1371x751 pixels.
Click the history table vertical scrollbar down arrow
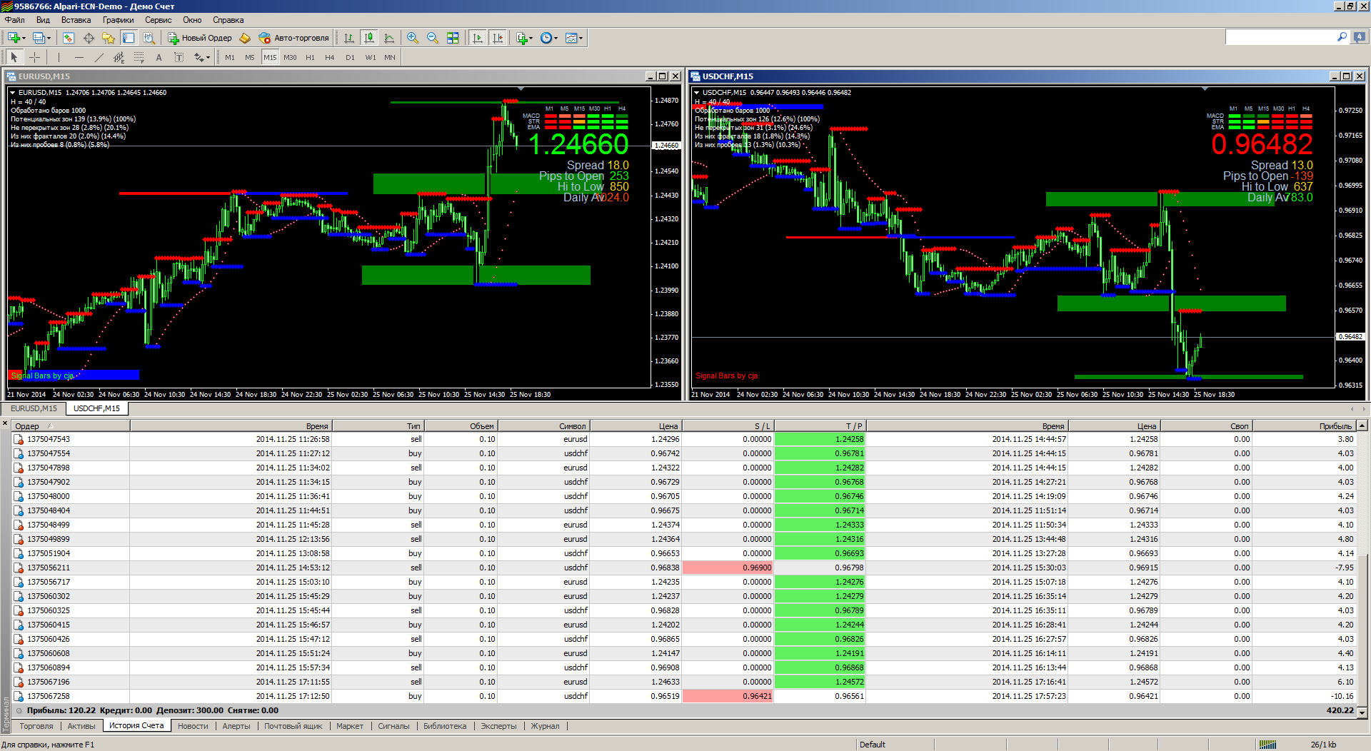click(1362, 712)
